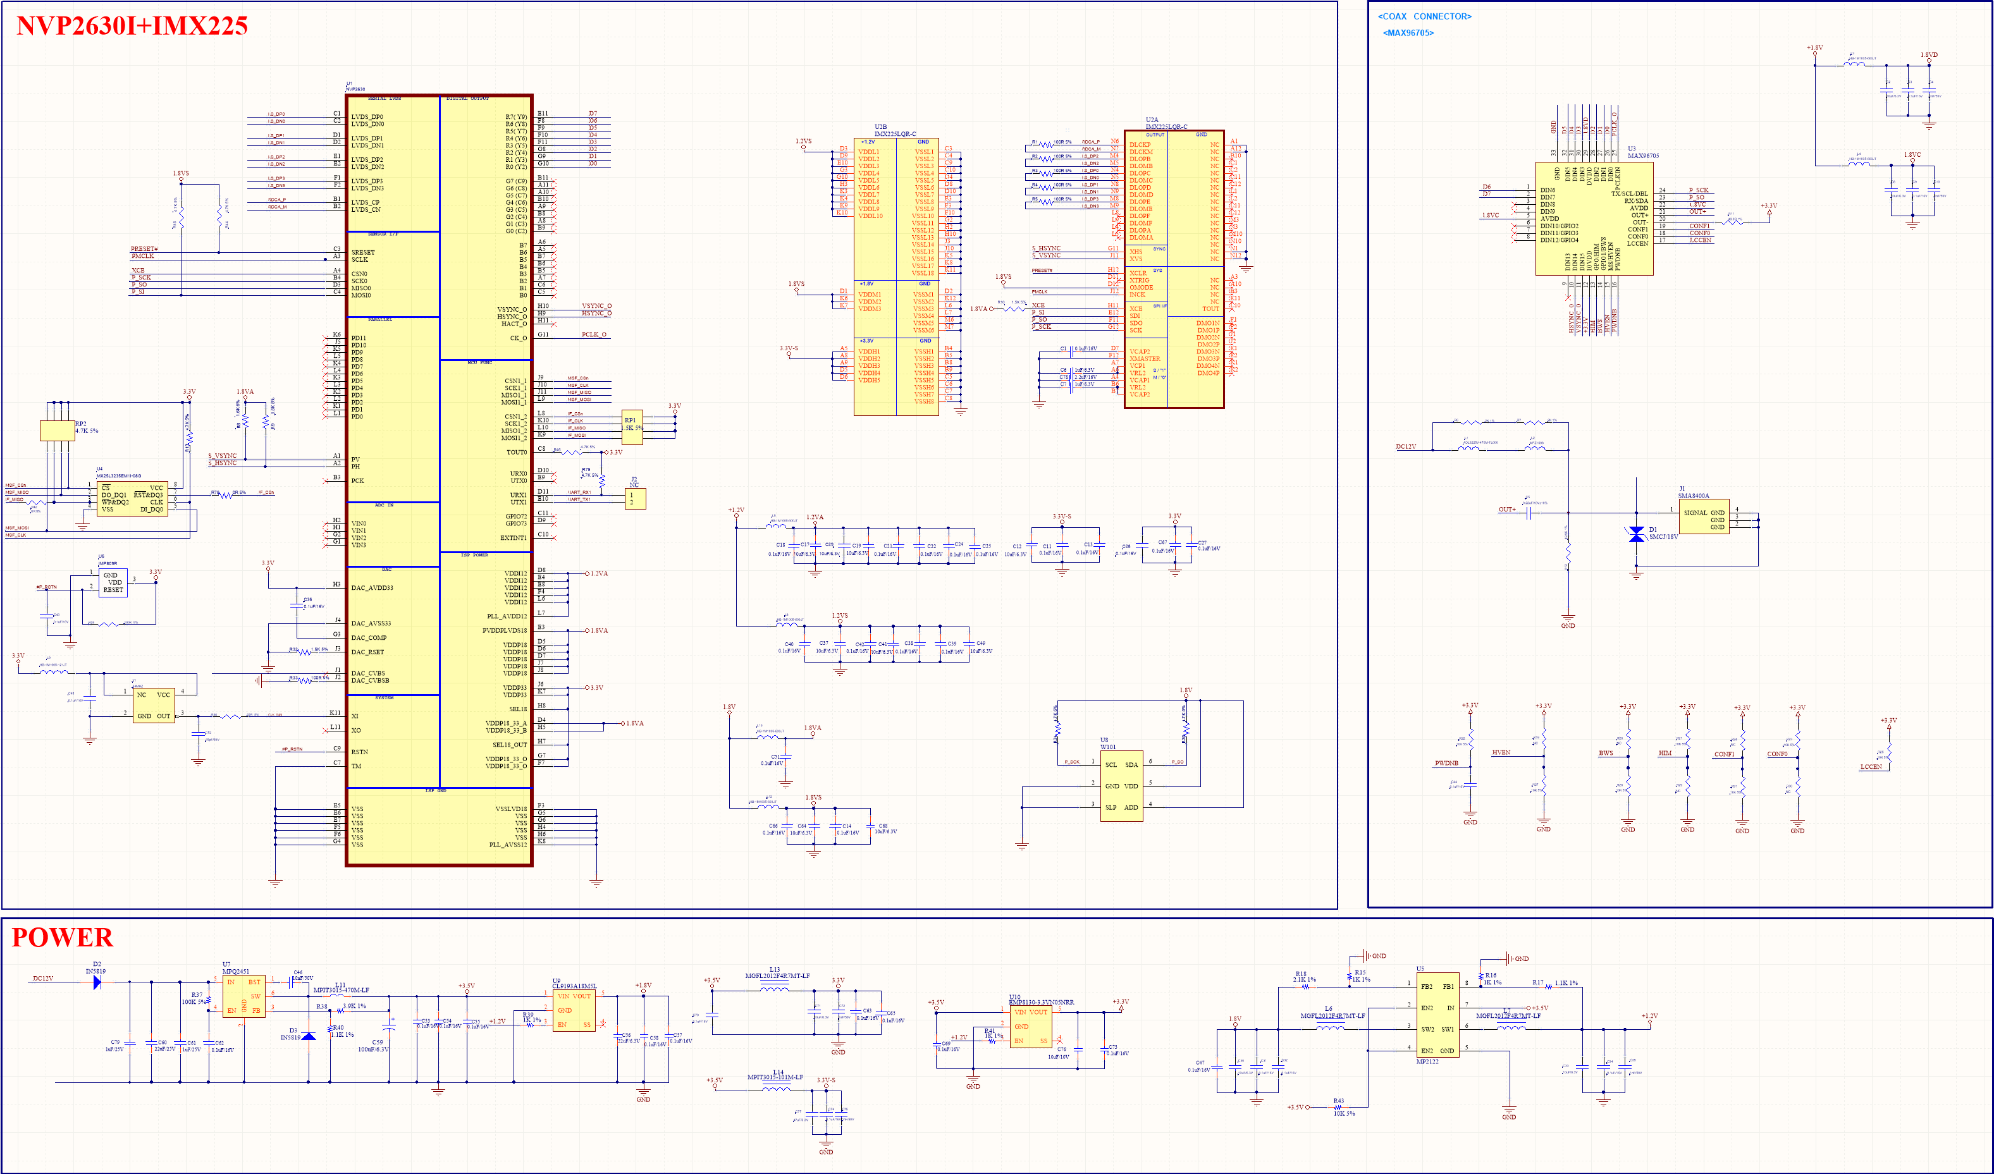Select the 3.3V-S power label beside L14
Viewport: 1994px width, 1174px height.
tap(826, 1080)
